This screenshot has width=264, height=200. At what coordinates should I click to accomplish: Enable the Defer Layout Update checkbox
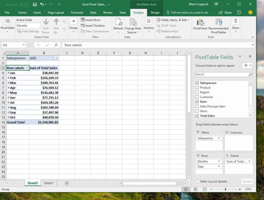(x=197, y=181)
